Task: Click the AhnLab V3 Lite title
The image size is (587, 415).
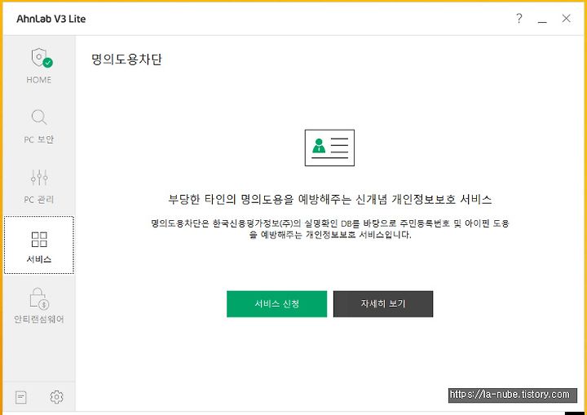Action: point(51,19)
